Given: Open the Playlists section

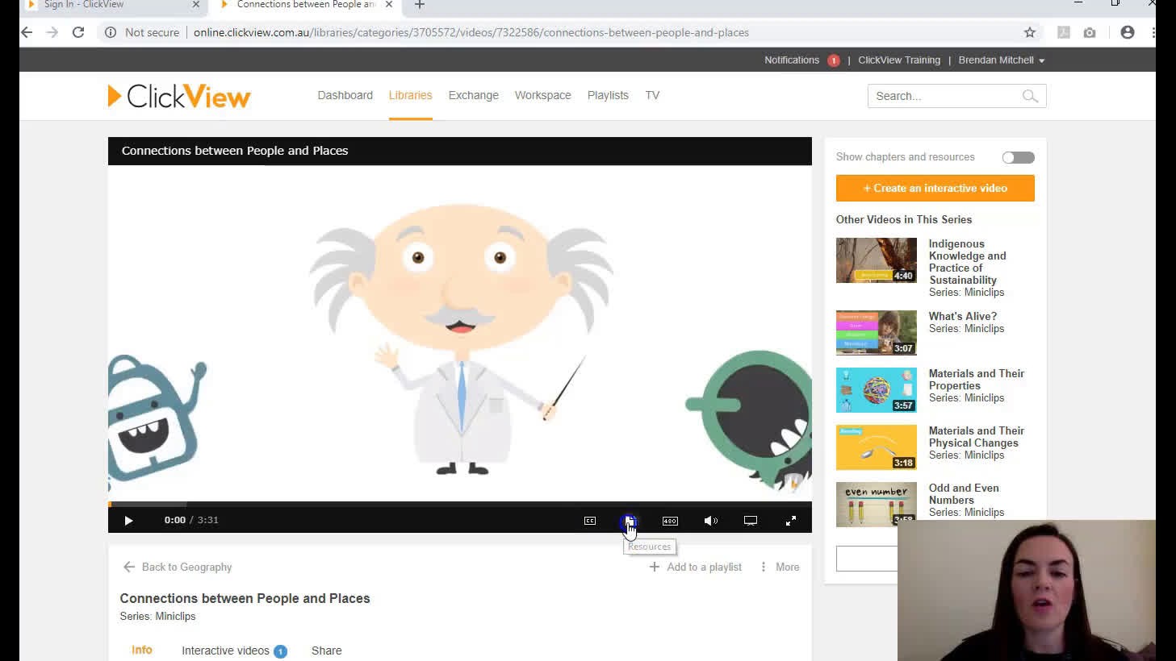Looking at the screenshot, I should point(608,95).
